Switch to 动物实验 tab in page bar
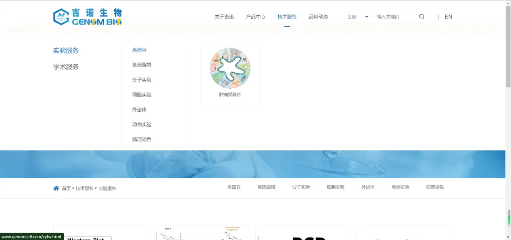511x240 pixels. click(400, 187)
